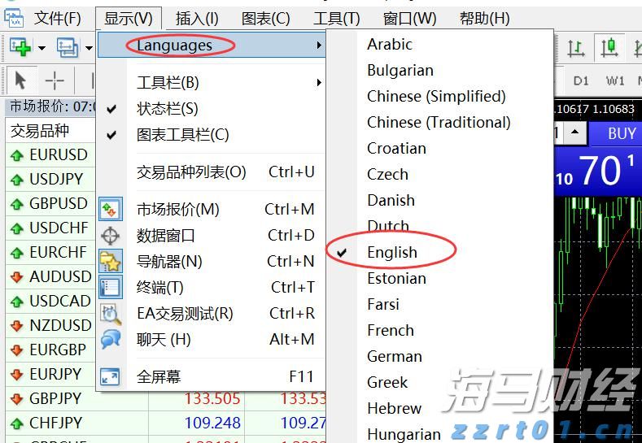642x443 pixels.
Task: Click the Navigator folder-star icon
Action: tap(110, 262)
